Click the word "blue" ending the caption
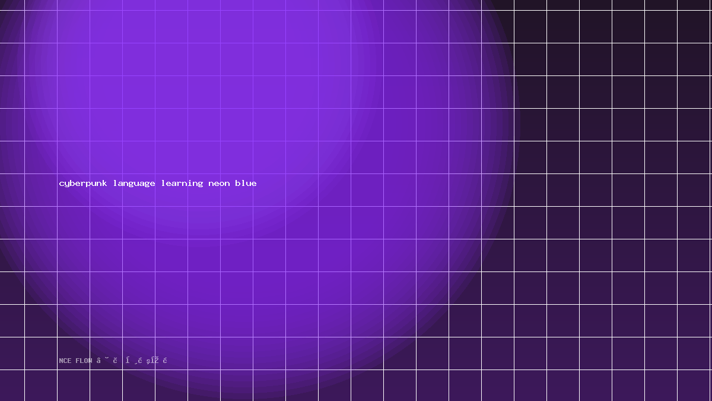The height and width of the screenshot is (401, 712). [x=246, y=183]
